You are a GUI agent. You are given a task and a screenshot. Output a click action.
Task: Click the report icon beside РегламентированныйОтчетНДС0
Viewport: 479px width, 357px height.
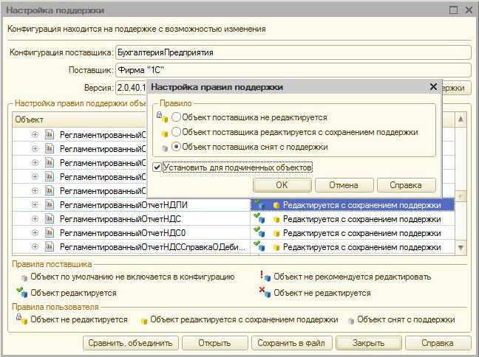(50, 233)
